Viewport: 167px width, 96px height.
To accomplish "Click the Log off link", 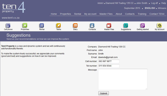I will pos(154,3).
